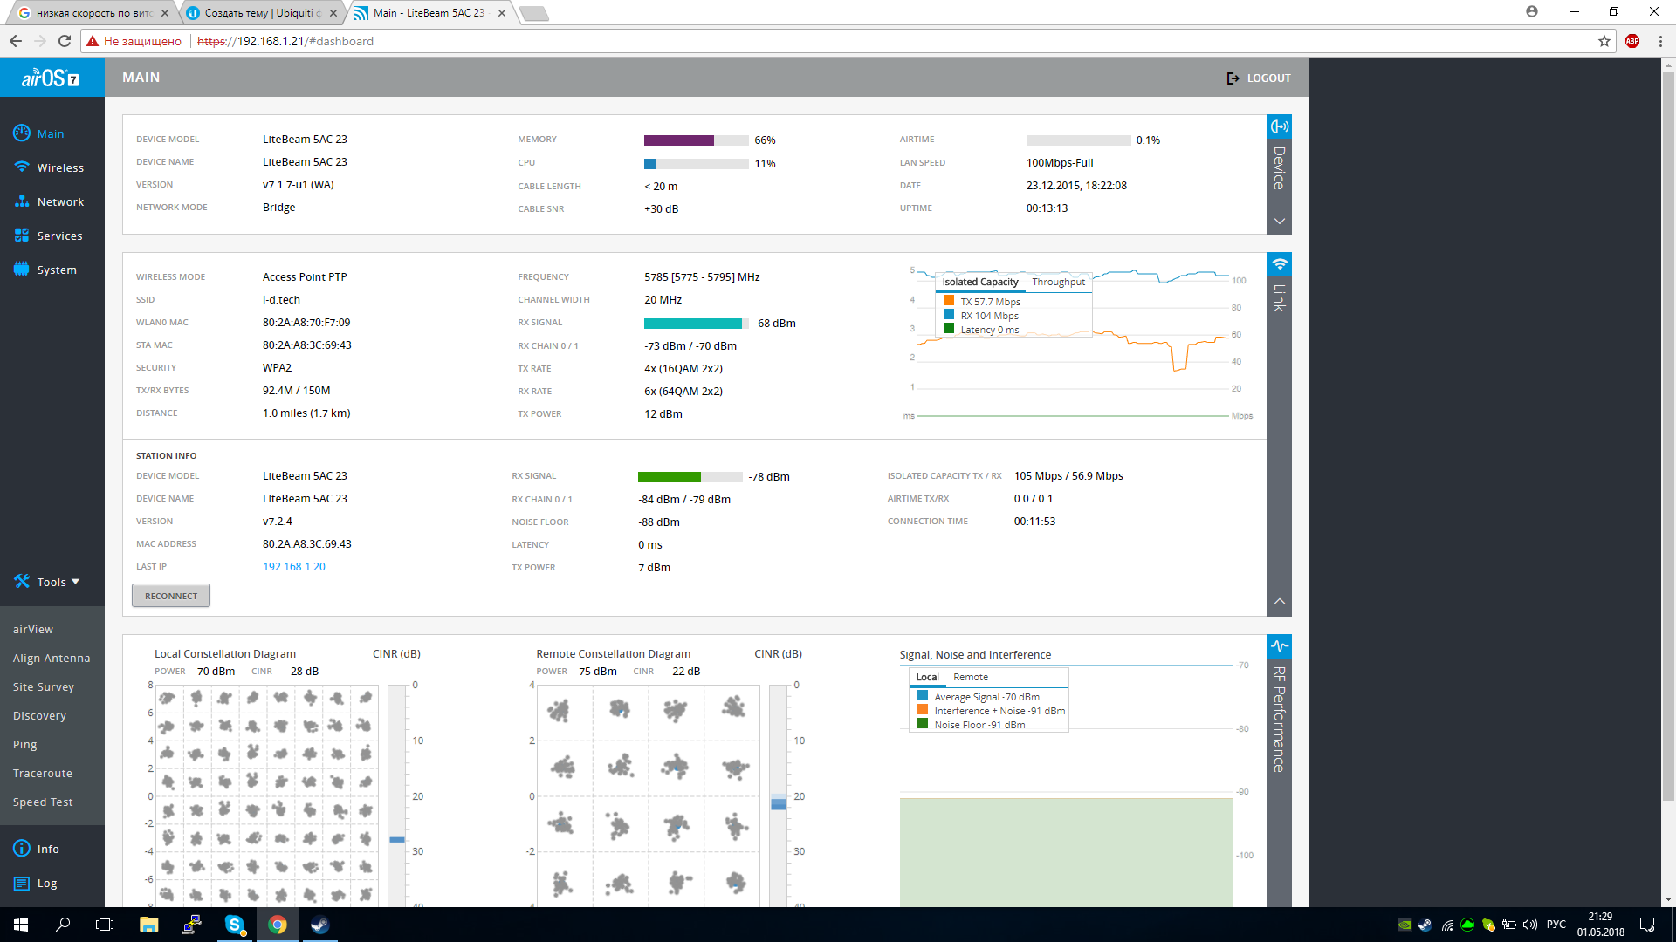Open the Log viewer
Image resolution: width=1676 pixels, height=942 pixels.
(x=36, y=883)
